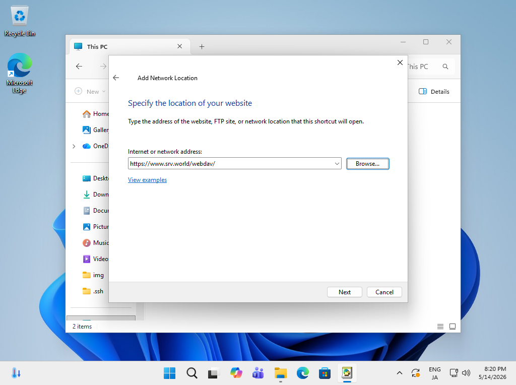516x385 pixels.
Task: Go back in File Explorer navigation
Action: coord(79,67)
